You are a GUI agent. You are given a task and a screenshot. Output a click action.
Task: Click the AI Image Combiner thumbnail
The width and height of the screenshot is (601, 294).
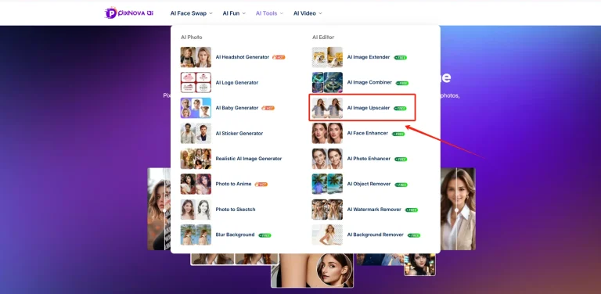point(327,82)
